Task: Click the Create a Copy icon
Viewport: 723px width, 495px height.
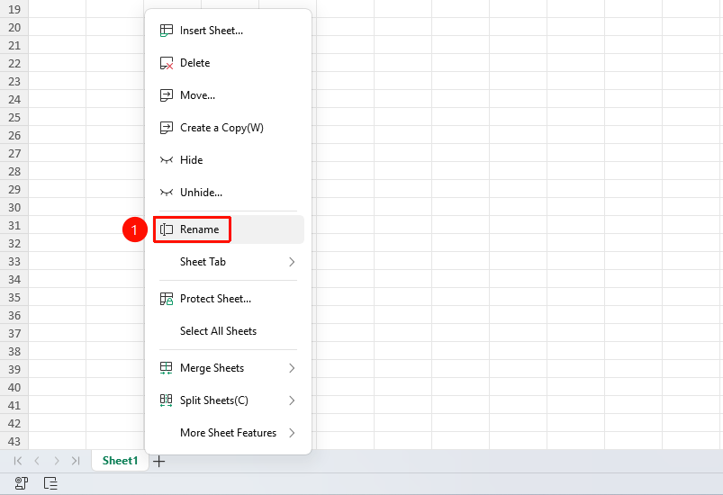Action: (166, 128)
